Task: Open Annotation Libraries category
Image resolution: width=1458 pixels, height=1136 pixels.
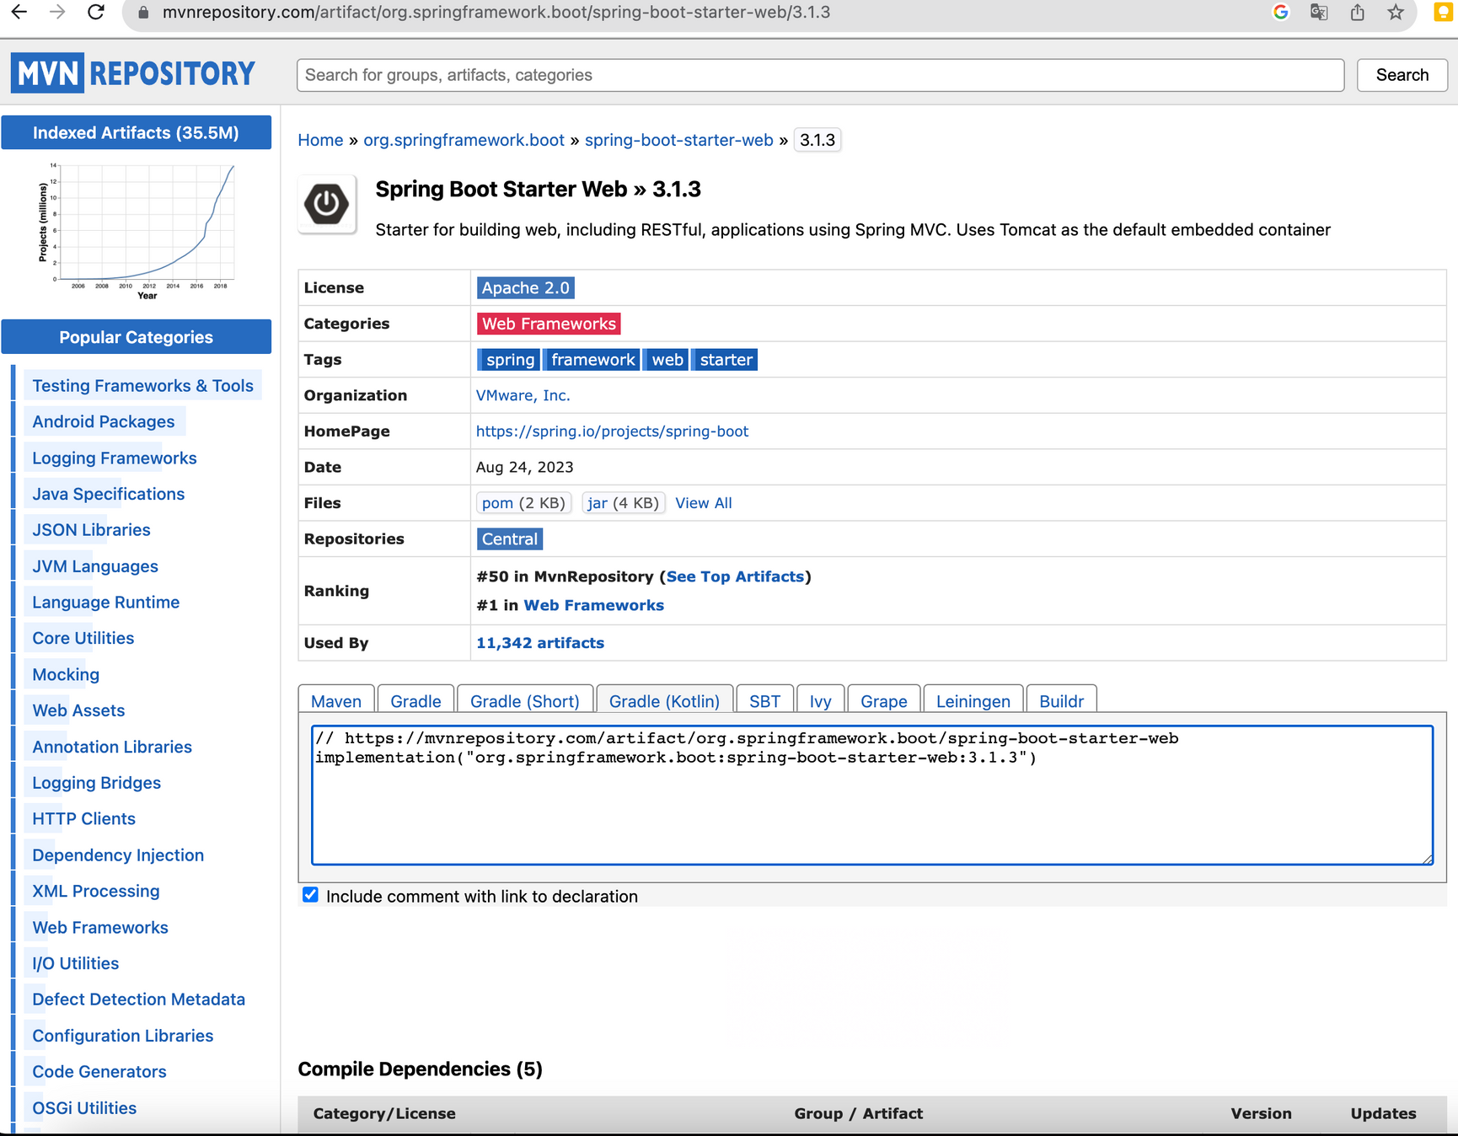Action: 112,747
